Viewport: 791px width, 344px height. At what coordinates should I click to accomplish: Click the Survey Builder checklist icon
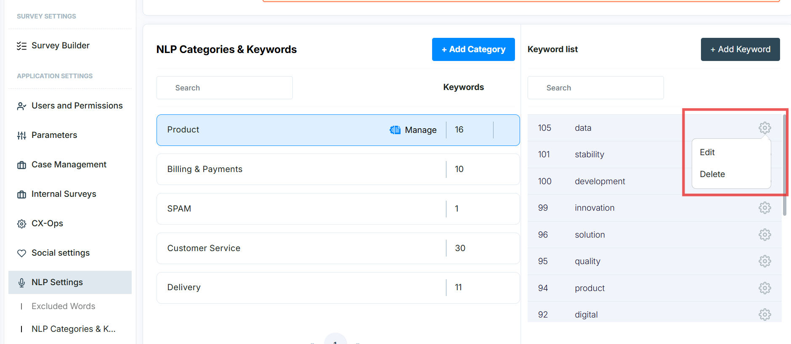[21, 46]
